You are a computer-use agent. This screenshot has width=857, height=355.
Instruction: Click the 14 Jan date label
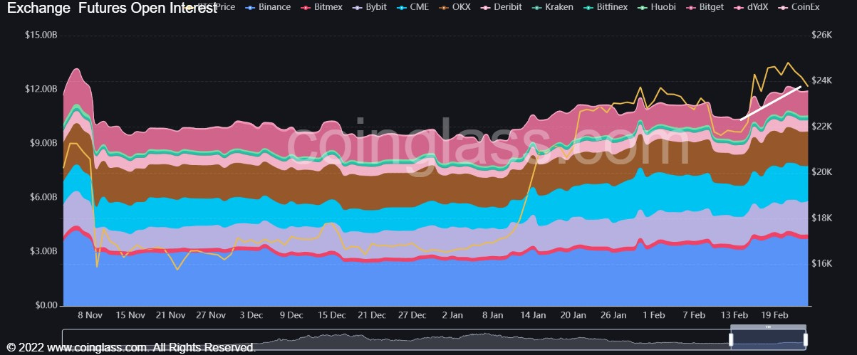coord(533,315)
